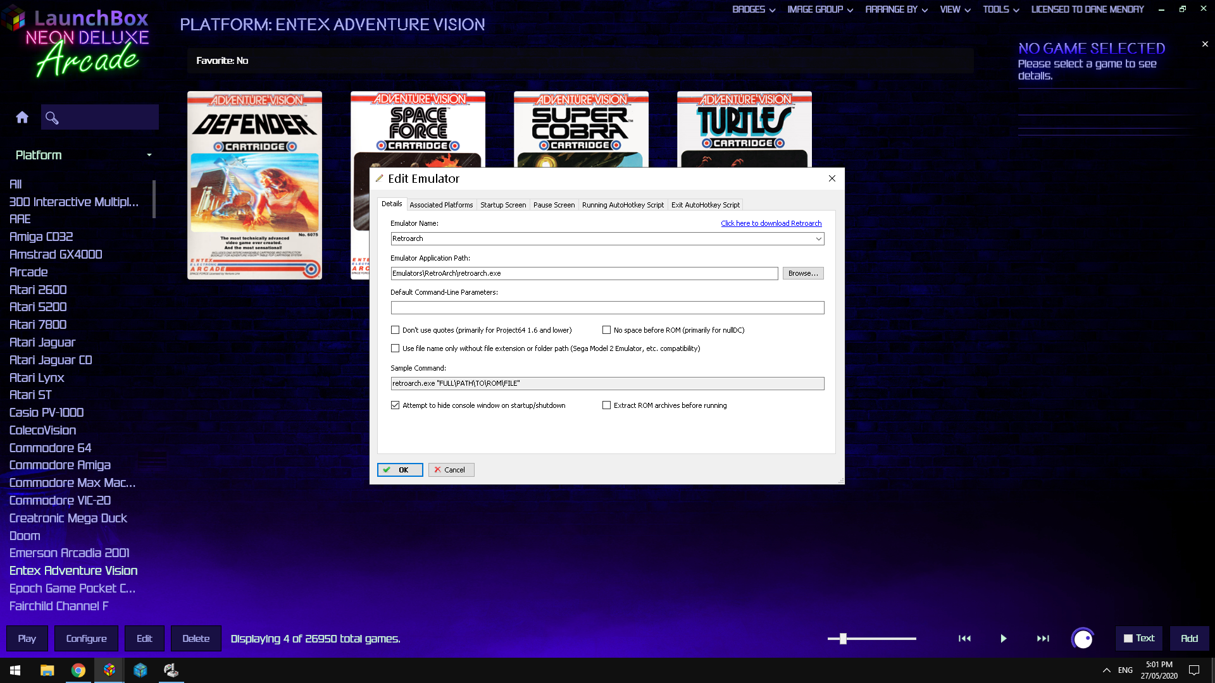Open the joystick taskbar app
Screen dimensions: 1215x683
(171, 670)
